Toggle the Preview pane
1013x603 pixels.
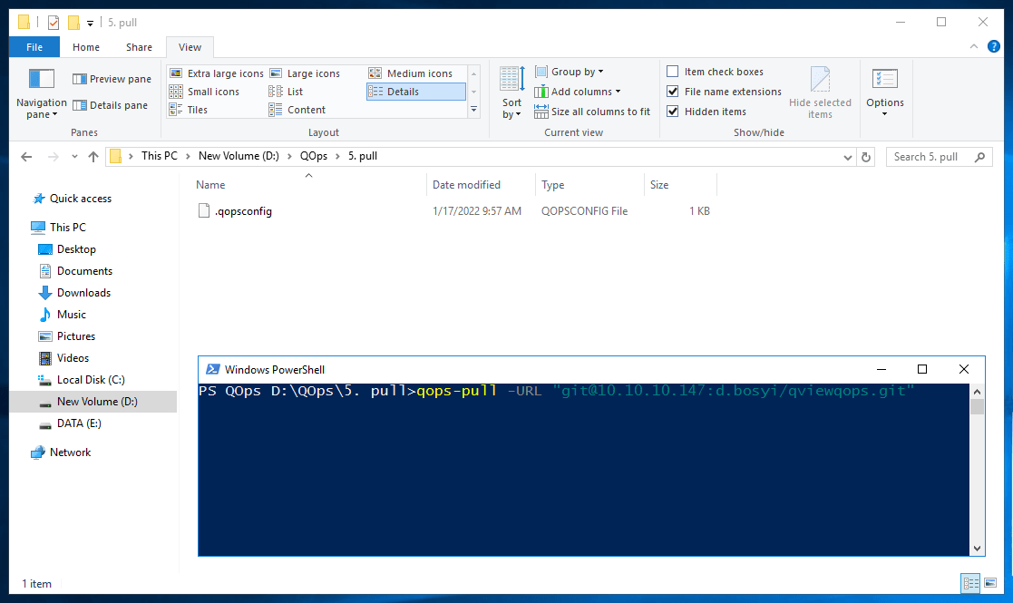(112, 79)
